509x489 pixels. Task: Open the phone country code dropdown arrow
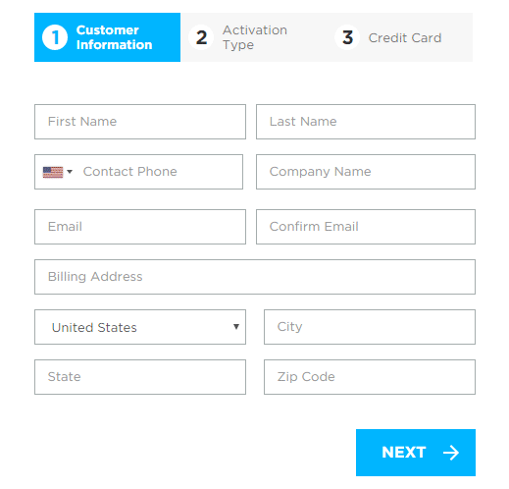point(70,172)
